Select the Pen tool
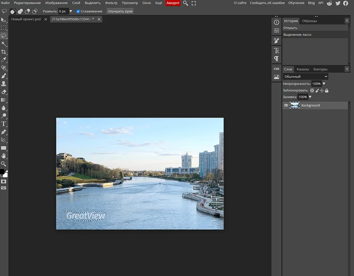The image size is (354, 276). (x=4, y=132)
